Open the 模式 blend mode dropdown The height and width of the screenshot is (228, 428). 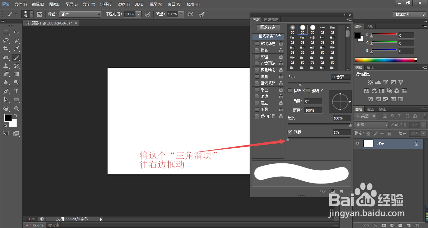click(x=80, y=14)
